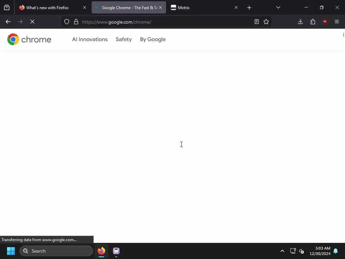The width and height of the screenshot is (345, 259).
Task: Click Firefox icon in the taskbar
Action: pyautogui.click(x=101, y=251)
